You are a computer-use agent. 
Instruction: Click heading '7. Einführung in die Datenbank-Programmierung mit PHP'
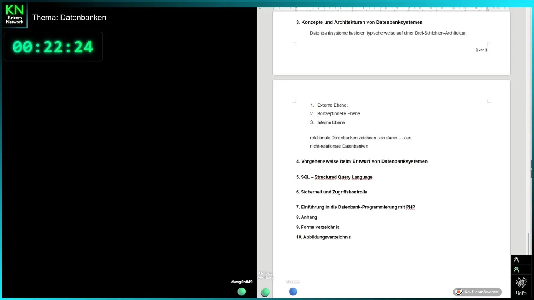coord(355,207)
